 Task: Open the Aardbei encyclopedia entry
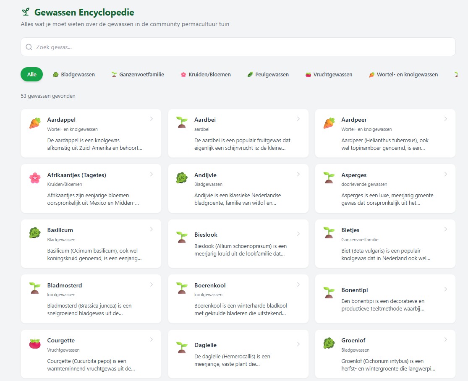click(238, 133)
